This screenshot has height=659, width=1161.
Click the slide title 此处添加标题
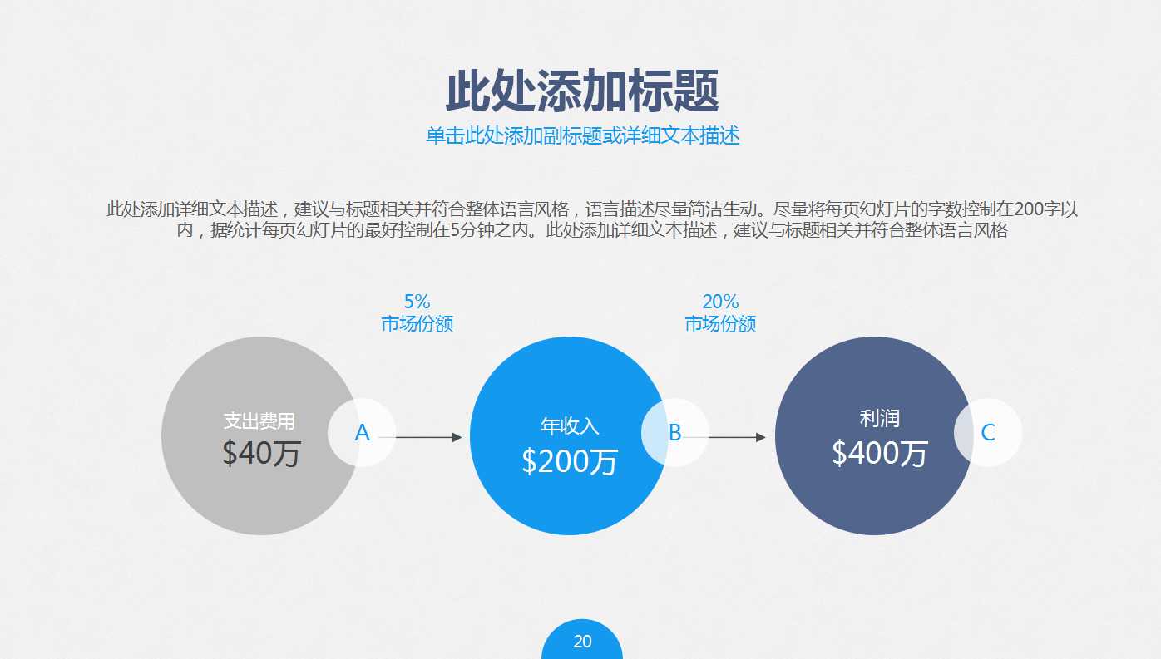coord(580,86)
